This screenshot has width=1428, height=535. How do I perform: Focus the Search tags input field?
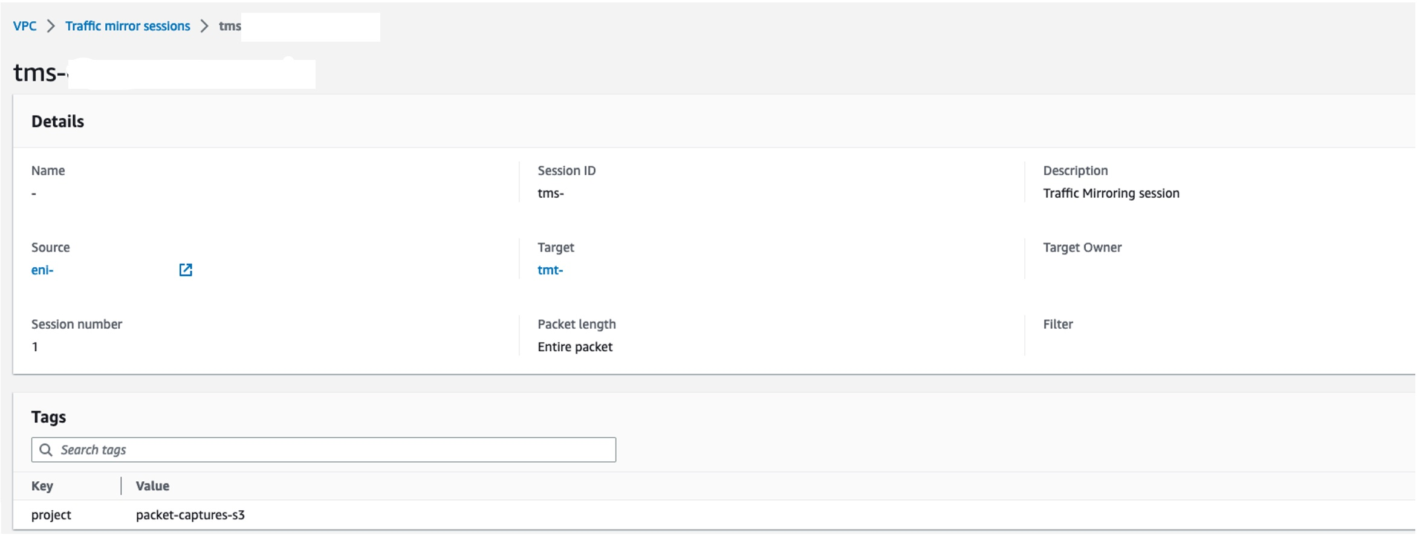click(323, 450)
